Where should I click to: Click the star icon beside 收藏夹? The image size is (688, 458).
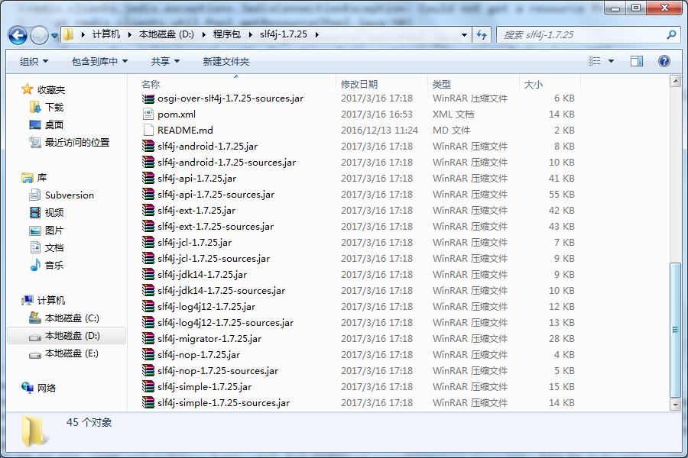click(28, 89)
